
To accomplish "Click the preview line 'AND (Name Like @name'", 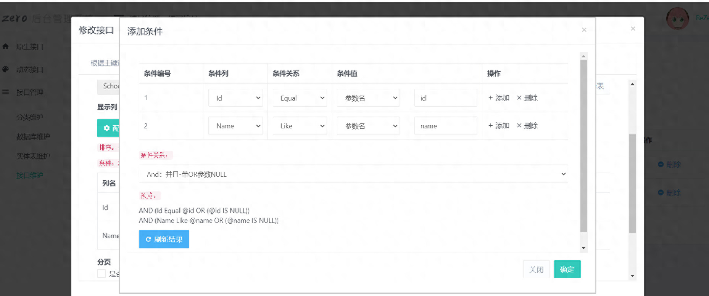I will tap(209, 221).
